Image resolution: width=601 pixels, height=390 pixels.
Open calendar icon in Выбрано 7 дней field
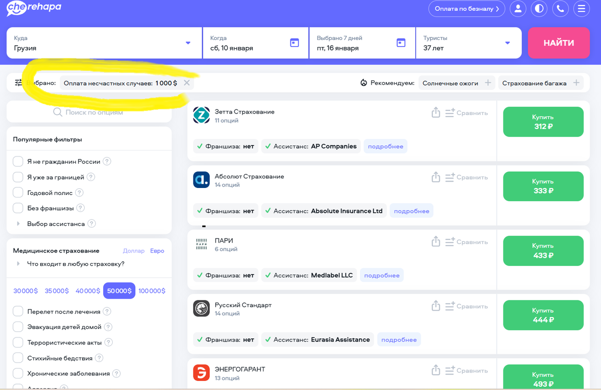401,43
